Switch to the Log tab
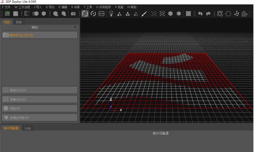The width and height of the screenshot is (254, 152). click(x=28, y=128)
